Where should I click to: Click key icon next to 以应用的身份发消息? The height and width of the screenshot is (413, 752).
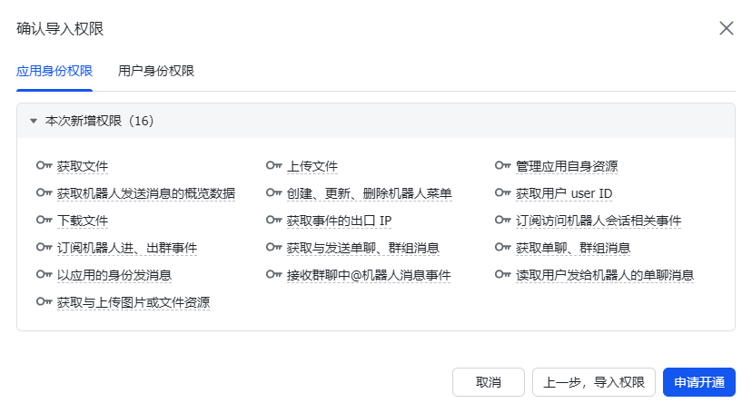tap(43, 275)
